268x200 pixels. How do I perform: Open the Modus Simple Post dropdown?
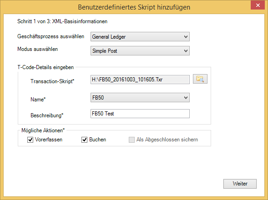click(140, 51)
